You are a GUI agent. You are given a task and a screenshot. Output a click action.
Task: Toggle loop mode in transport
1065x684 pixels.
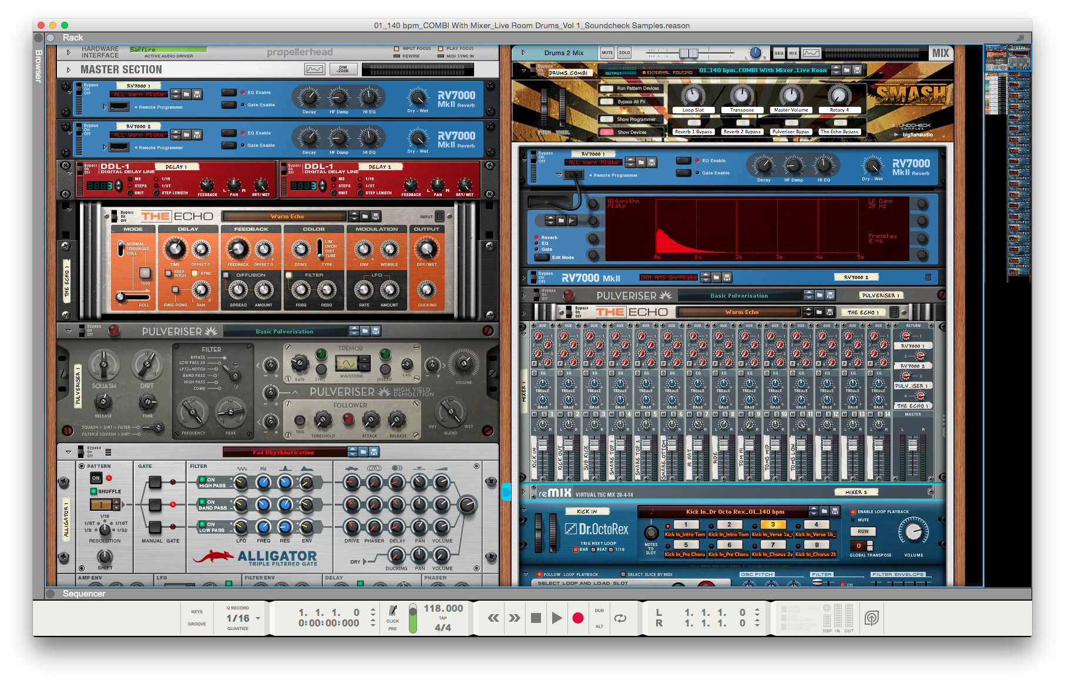click(x=620, y=618)
